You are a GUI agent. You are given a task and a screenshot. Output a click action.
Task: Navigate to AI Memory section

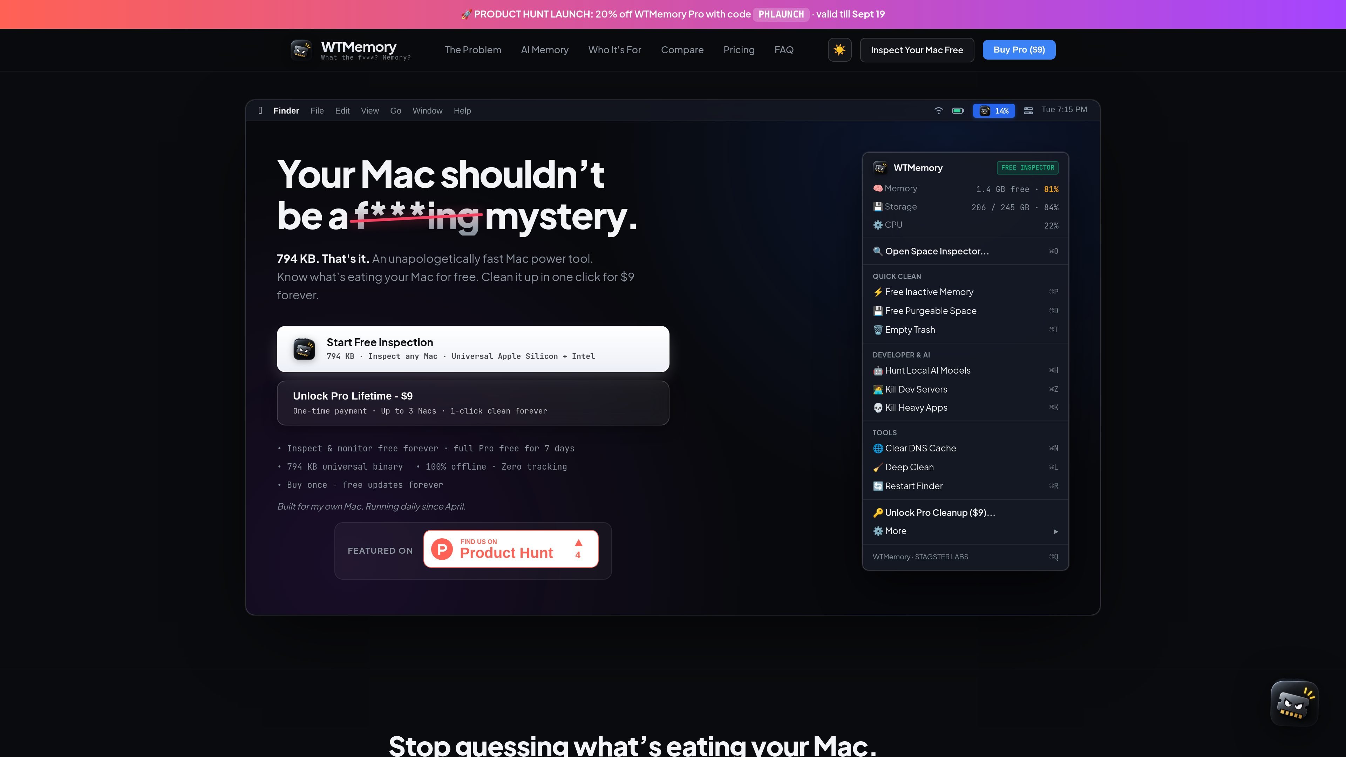click(544, 50)
